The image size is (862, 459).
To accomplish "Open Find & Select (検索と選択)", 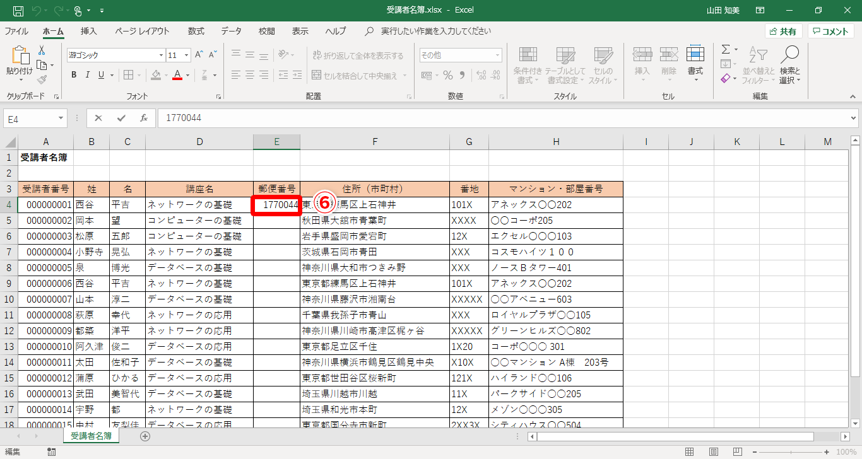I will click(x=789, y=65).
